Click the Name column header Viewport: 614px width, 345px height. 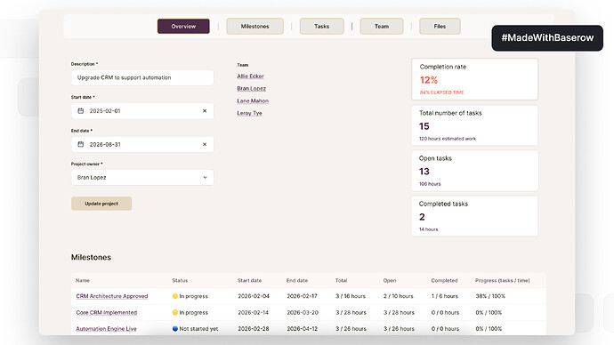click(83, 280)
